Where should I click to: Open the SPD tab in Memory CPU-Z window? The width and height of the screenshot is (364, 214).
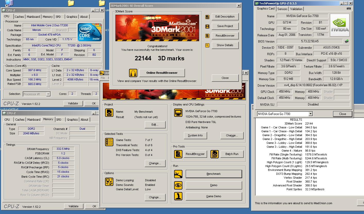coord(59,120)
